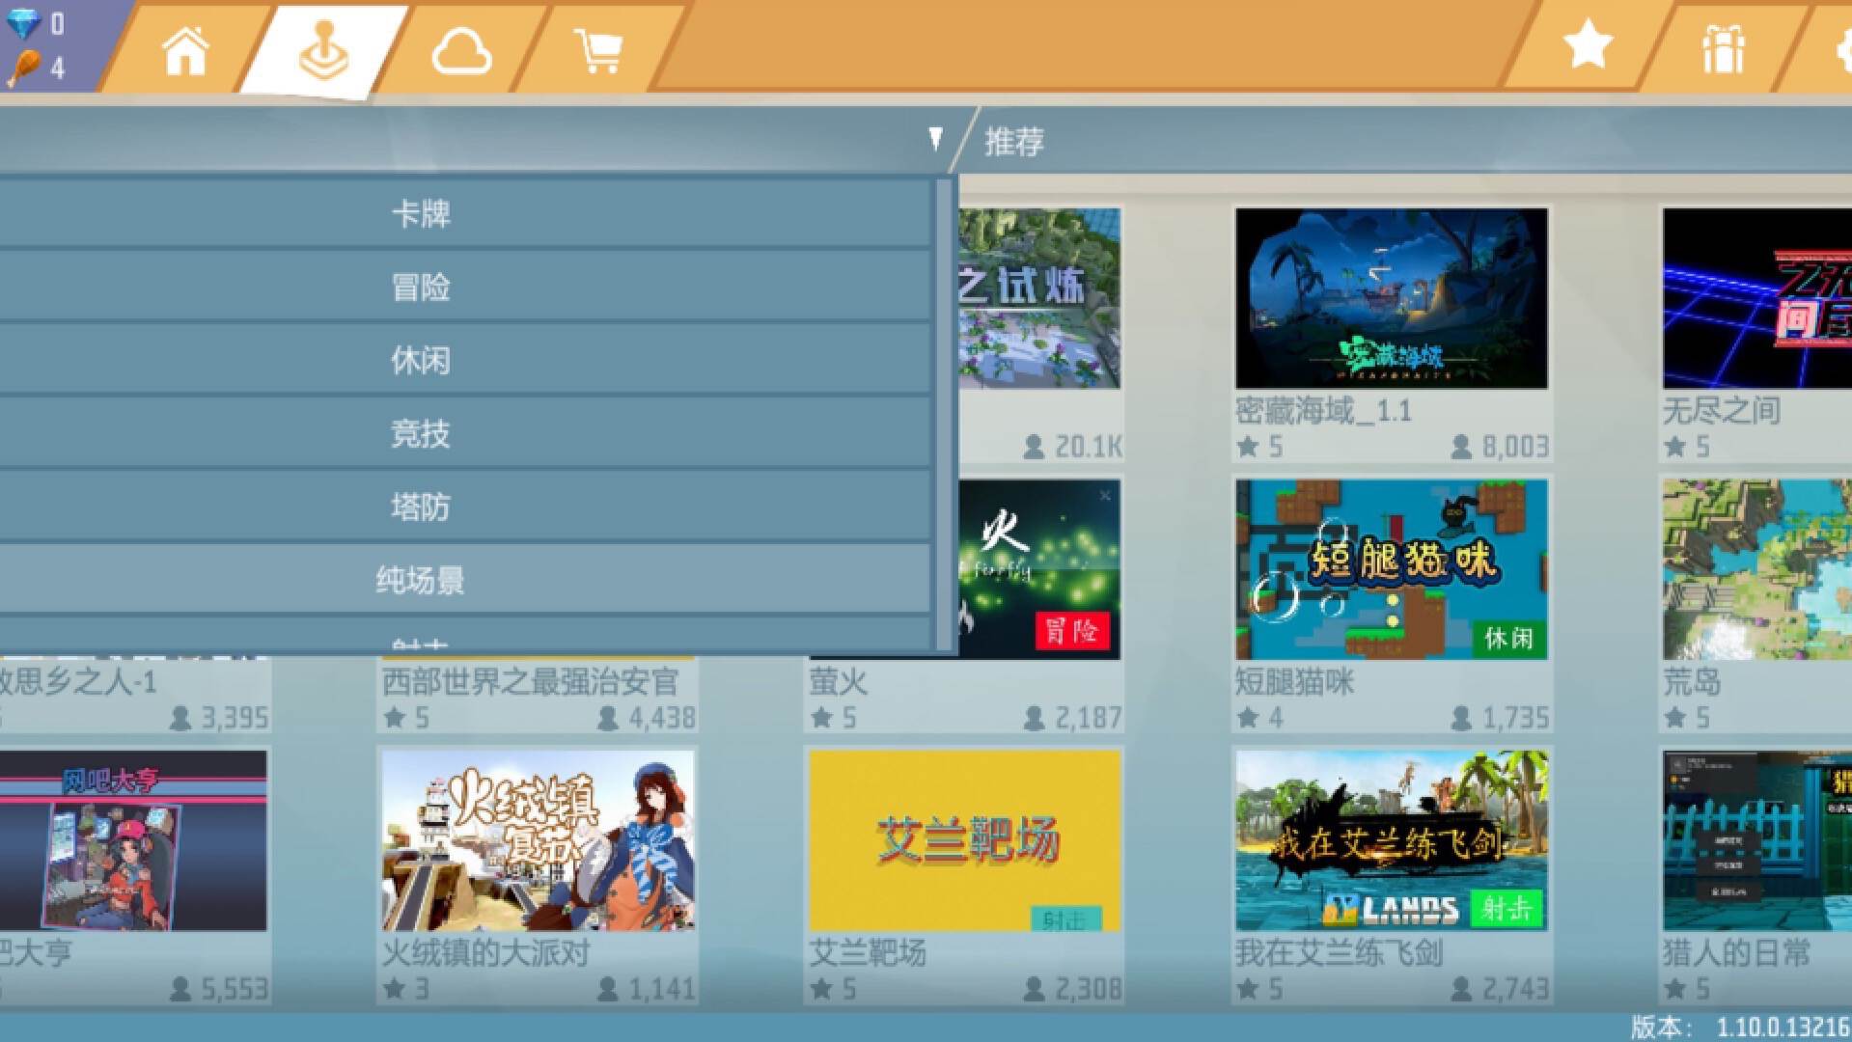Click the 无尽之间 title text

[x=1722, y=411]
